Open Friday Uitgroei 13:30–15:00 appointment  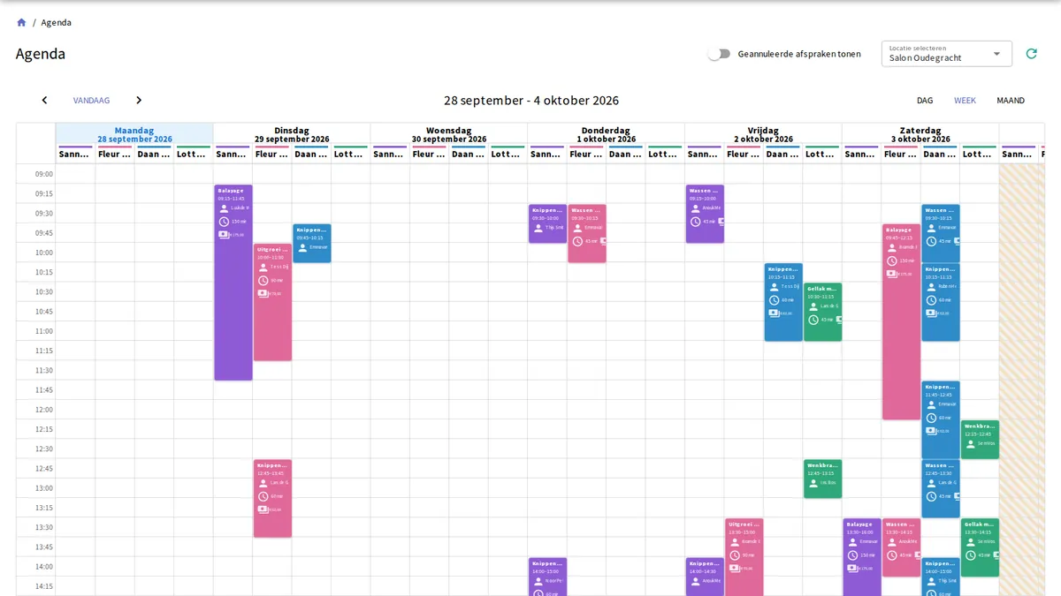[x=744, y=557]
